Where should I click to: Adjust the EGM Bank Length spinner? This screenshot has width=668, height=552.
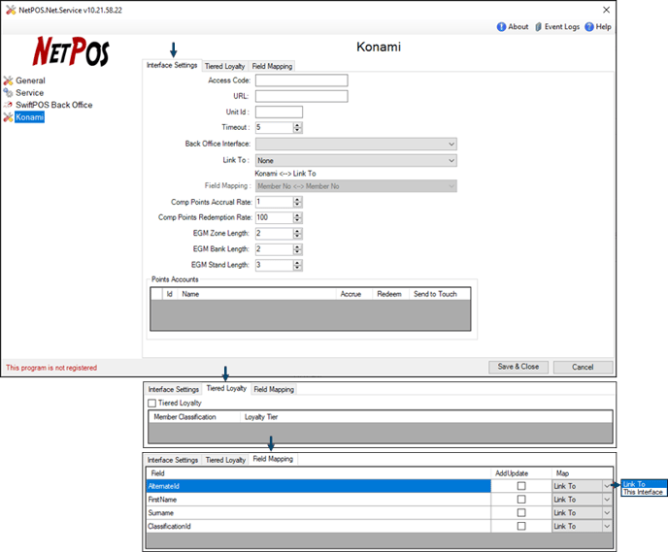(x=297, y=249)
